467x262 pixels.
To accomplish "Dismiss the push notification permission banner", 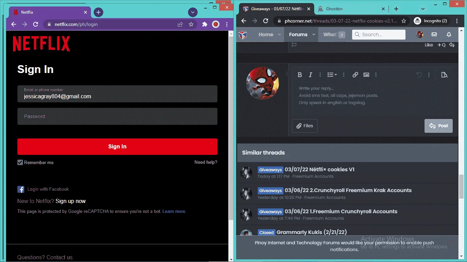I will (x=452, y=242).
